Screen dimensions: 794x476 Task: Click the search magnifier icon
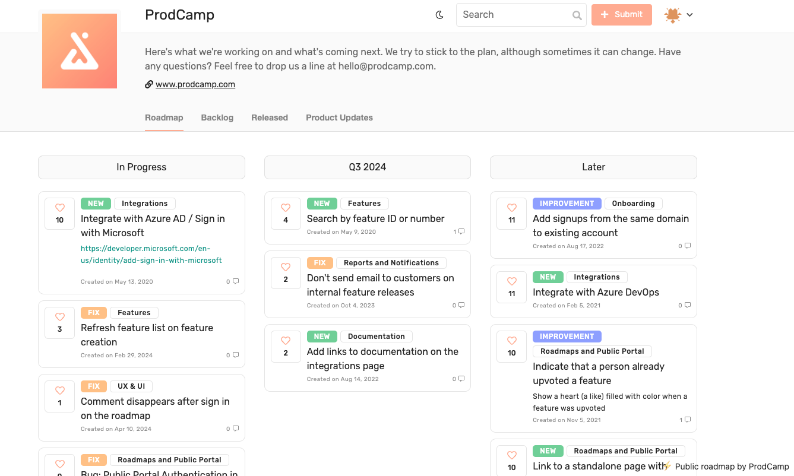(577, 15)
